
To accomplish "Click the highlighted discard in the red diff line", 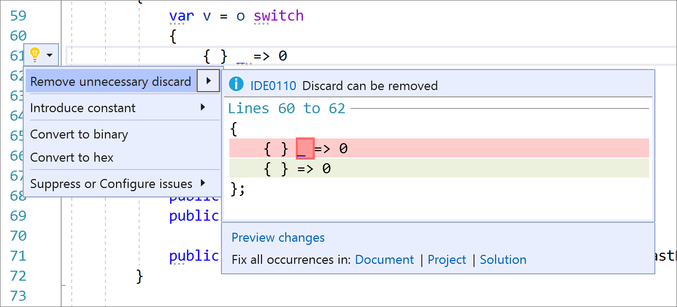I will pyautogui.click(x=305, y=148).
